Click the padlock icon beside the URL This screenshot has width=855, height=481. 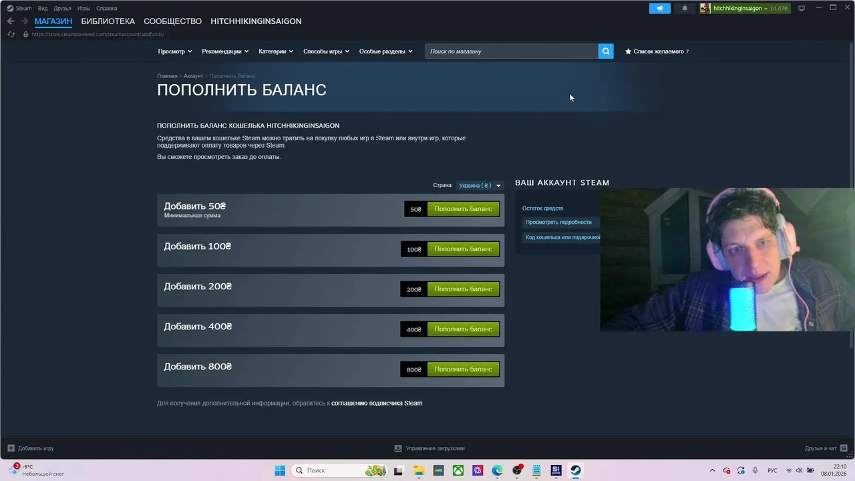[25, 34]
